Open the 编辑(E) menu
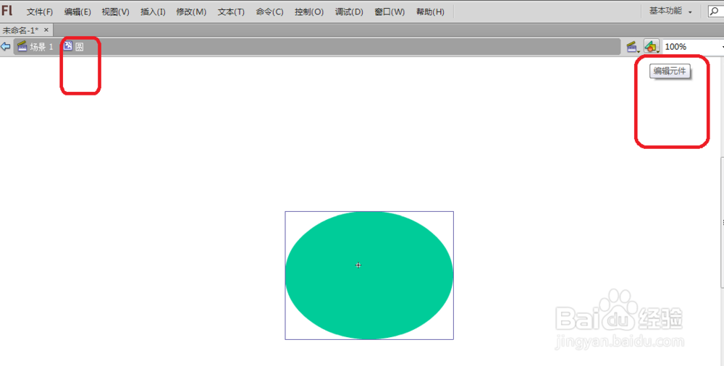The height and width of the screenshot is (366, 724). pyautogui.click(x=77, y=12)
